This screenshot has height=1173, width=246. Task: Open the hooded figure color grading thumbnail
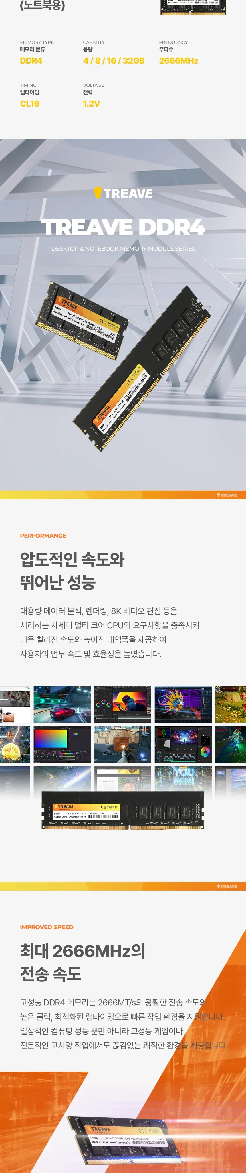click(x=122, y=704)
